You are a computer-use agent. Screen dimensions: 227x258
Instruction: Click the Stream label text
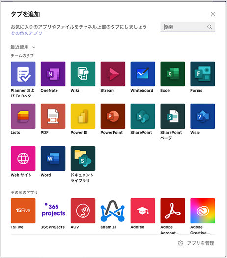click(108, 90)
